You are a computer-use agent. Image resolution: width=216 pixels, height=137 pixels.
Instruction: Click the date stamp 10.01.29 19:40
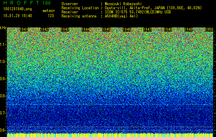pyautogui.click(x=18, y=16)
